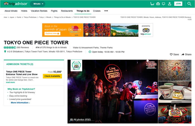
Task: Open the Trips suitcase icon
Action: (x=158, y=4)
